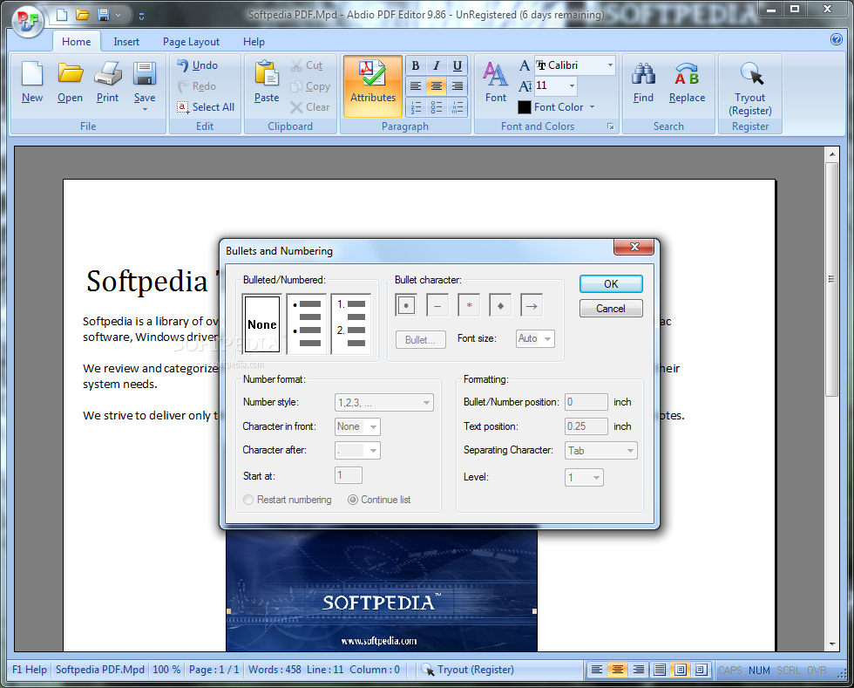This screenshot has width=854, height=688.
Task: Open the Help ribbon tab
Action: click(x=254, y=42)
